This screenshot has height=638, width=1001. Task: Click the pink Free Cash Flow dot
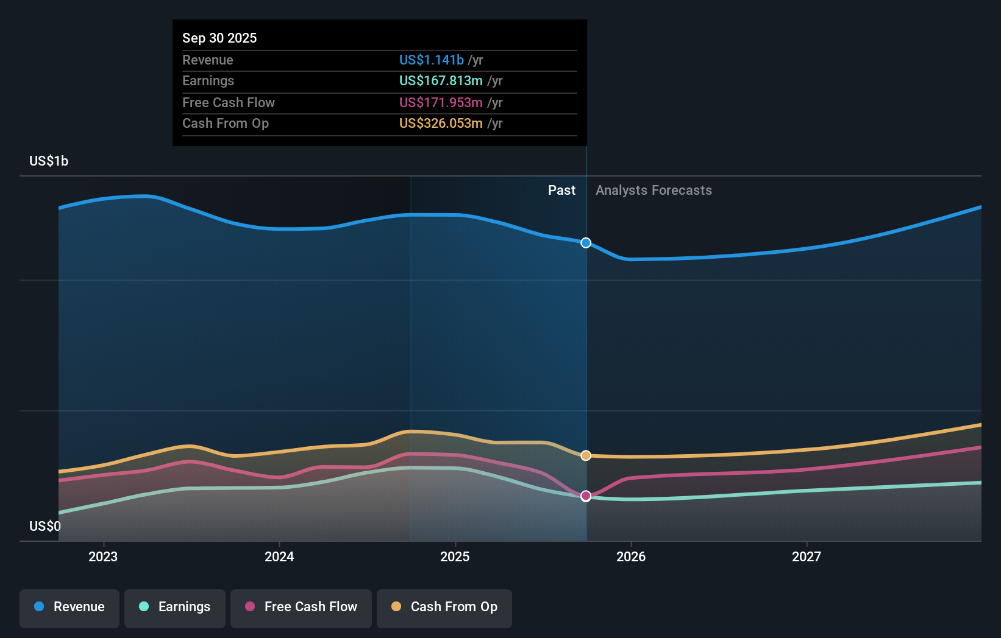(249, 607)
